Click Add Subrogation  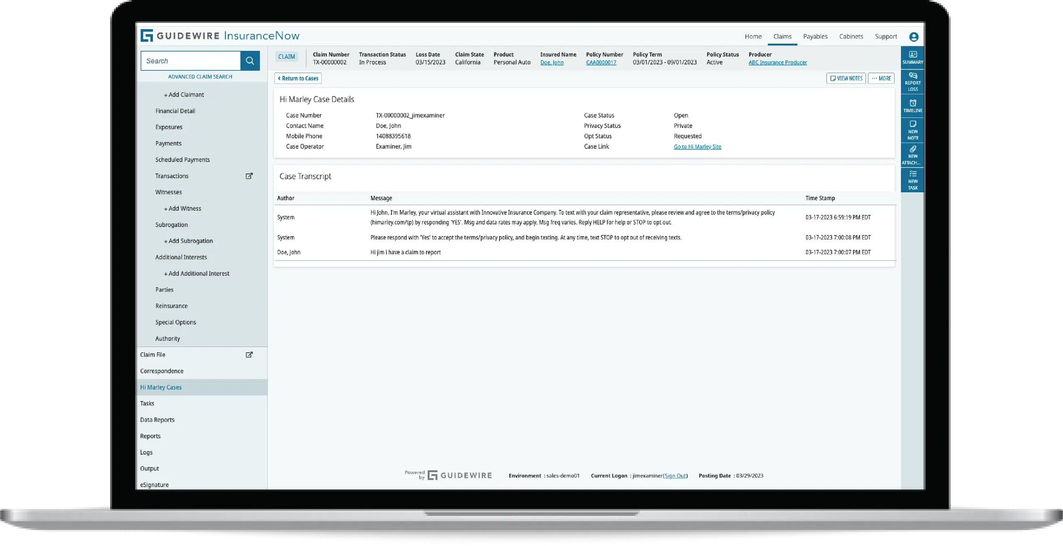pyautogui.click(x=189, y=241)
